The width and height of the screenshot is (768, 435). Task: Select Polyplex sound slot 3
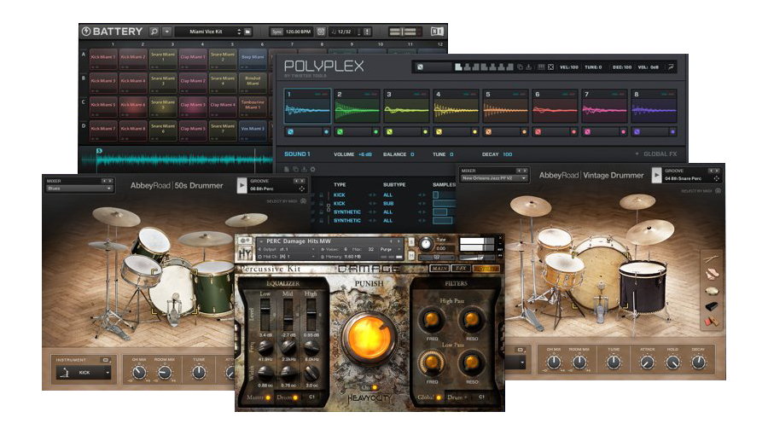[406, 107]
